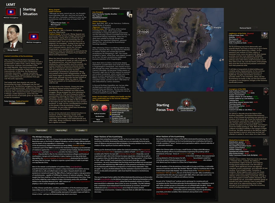
Task: Click the "General Li Jishen" link
Action: click(79, 146)
